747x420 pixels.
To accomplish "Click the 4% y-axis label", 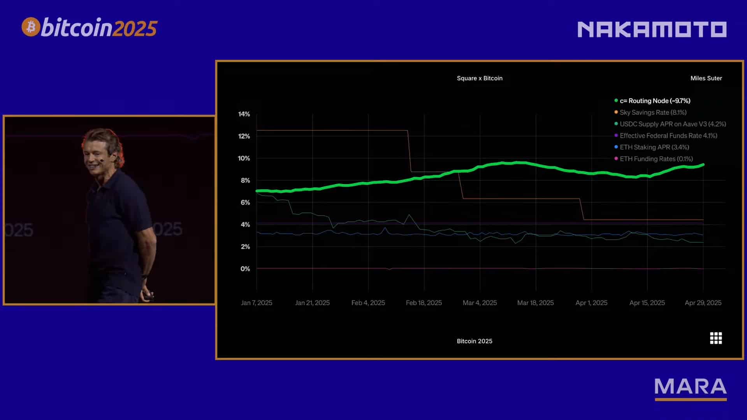I will coord(245,225).
